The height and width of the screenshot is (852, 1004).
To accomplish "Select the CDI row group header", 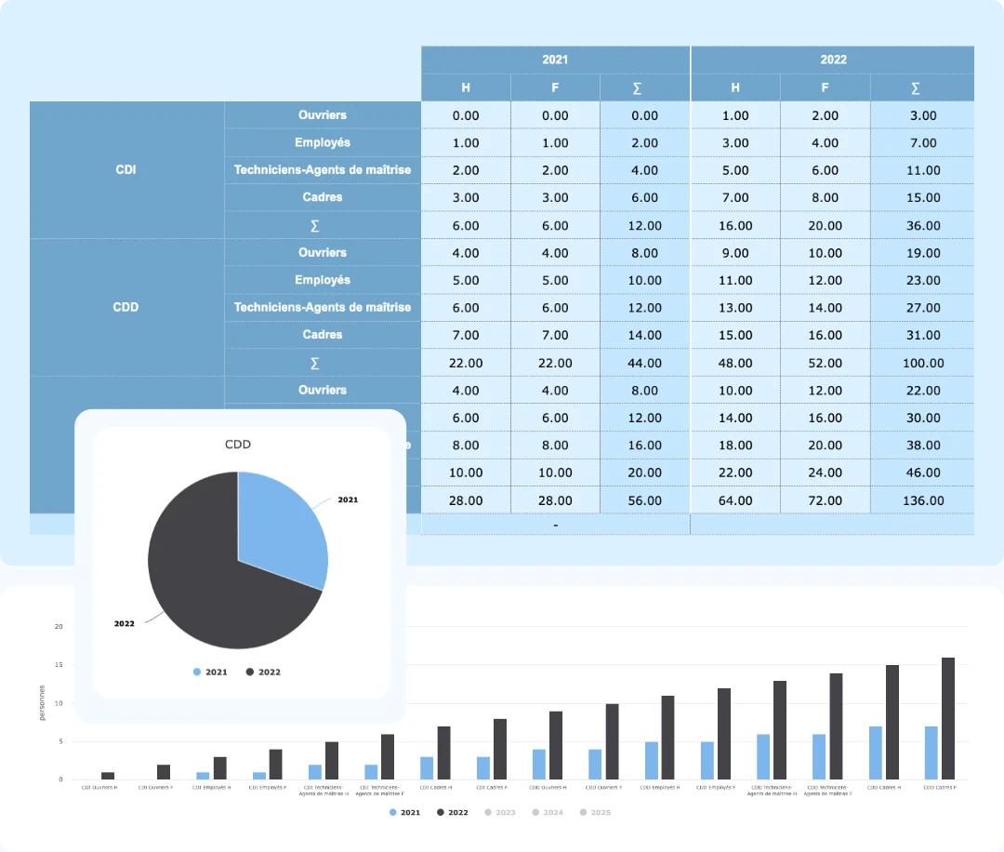I will tap(126, 170).
